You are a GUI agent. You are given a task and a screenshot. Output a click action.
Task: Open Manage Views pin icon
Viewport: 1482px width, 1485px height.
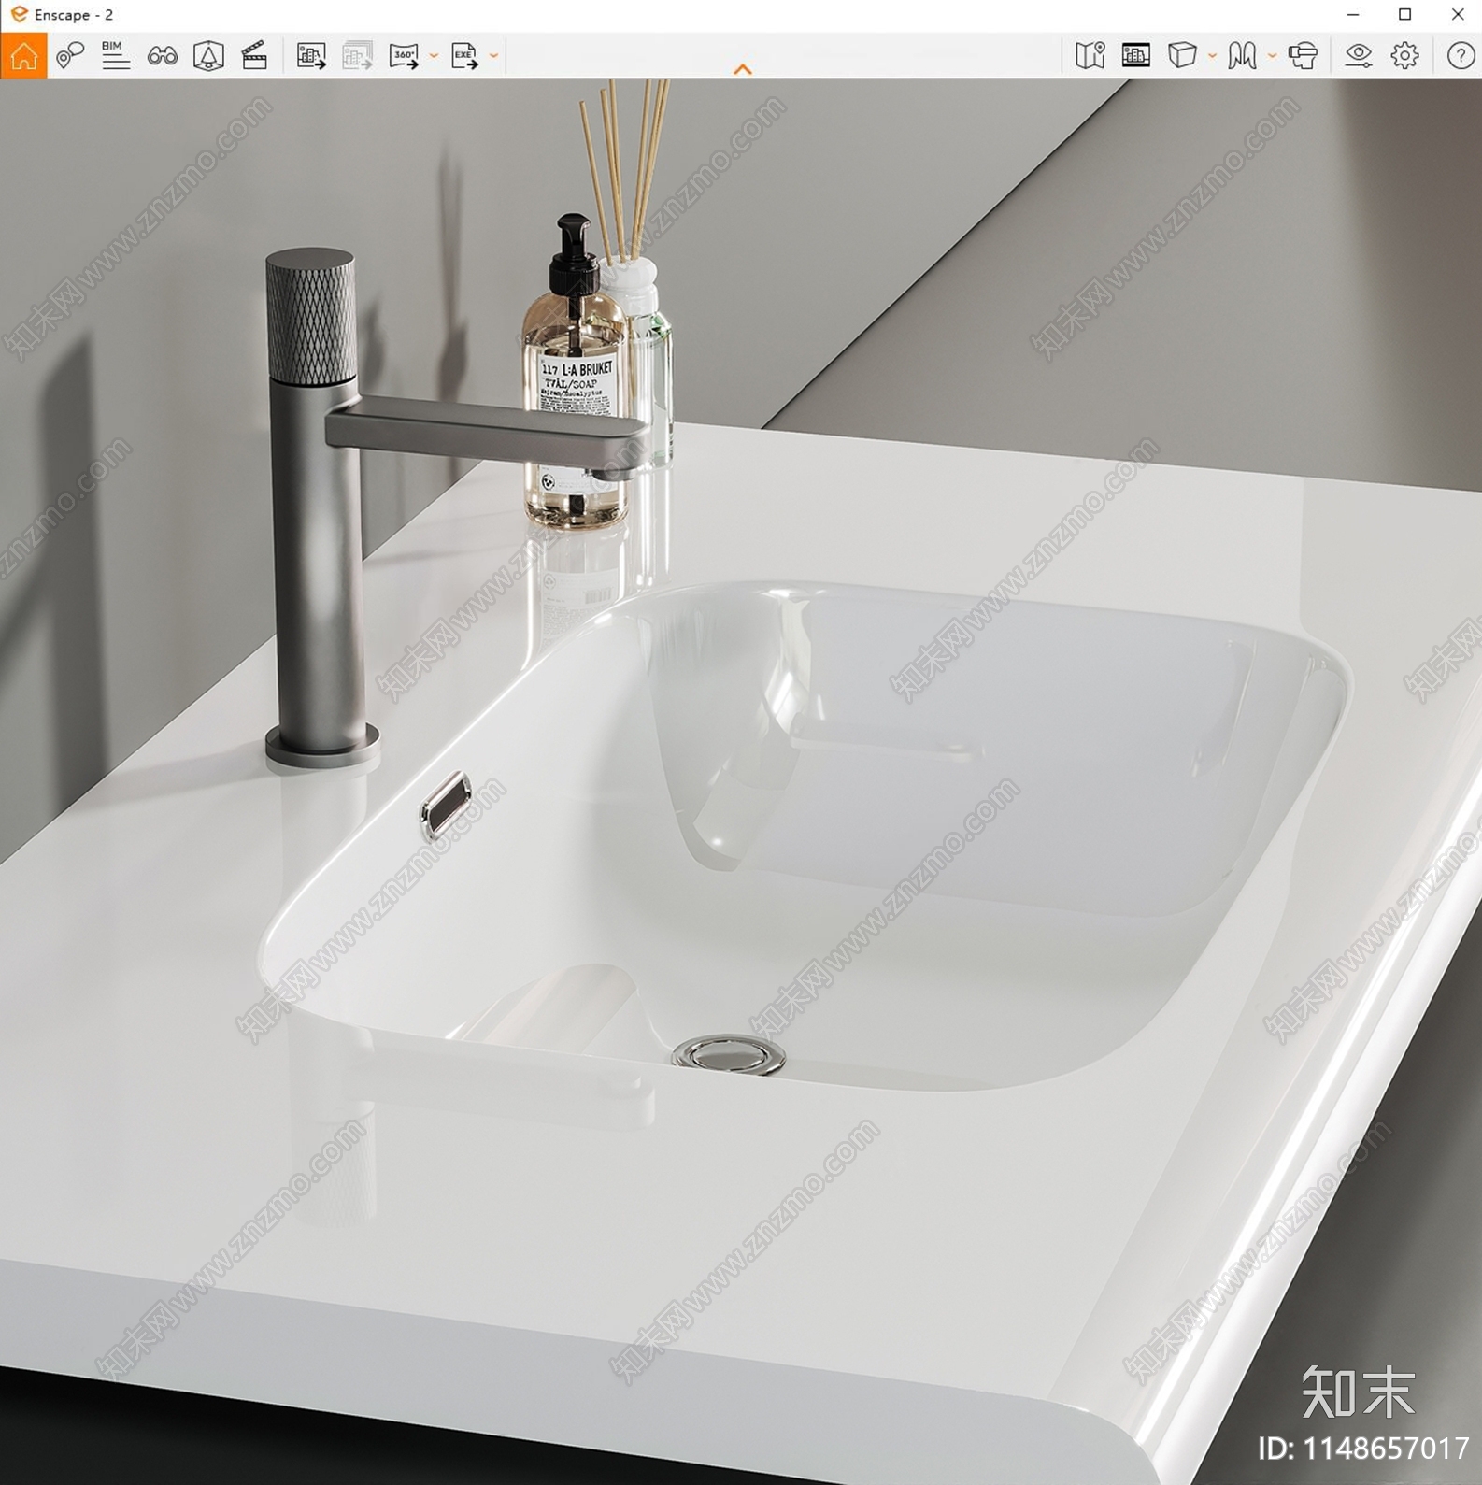coord(70,56)
